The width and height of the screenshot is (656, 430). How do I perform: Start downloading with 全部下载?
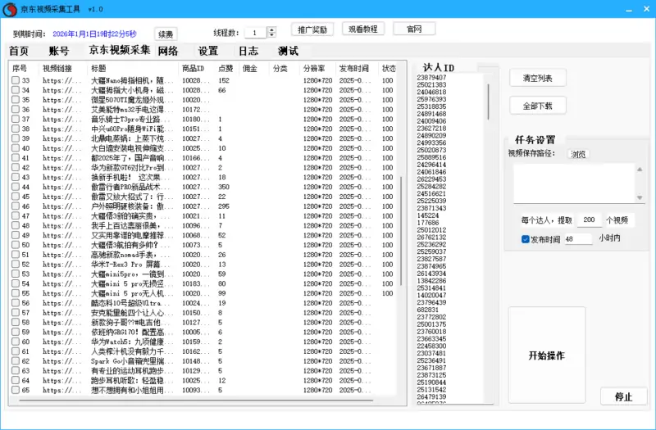(537, 106)
